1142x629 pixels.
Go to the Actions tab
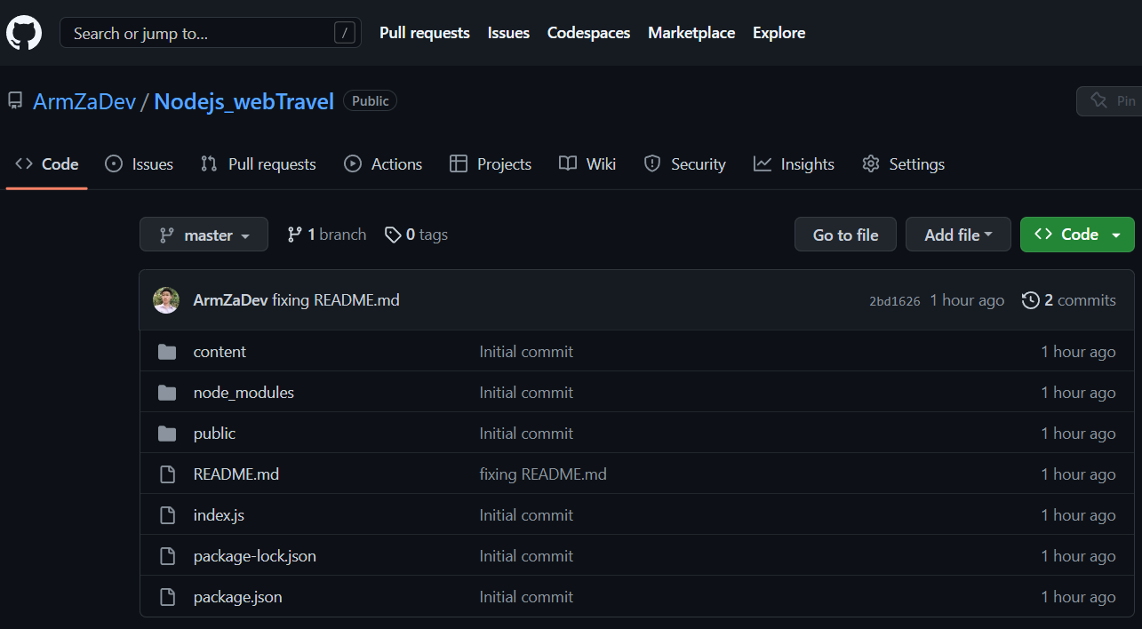[383, 163]
